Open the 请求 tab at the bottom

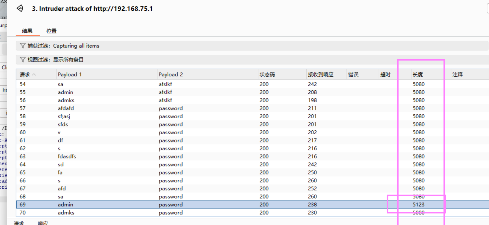[19, 223]
